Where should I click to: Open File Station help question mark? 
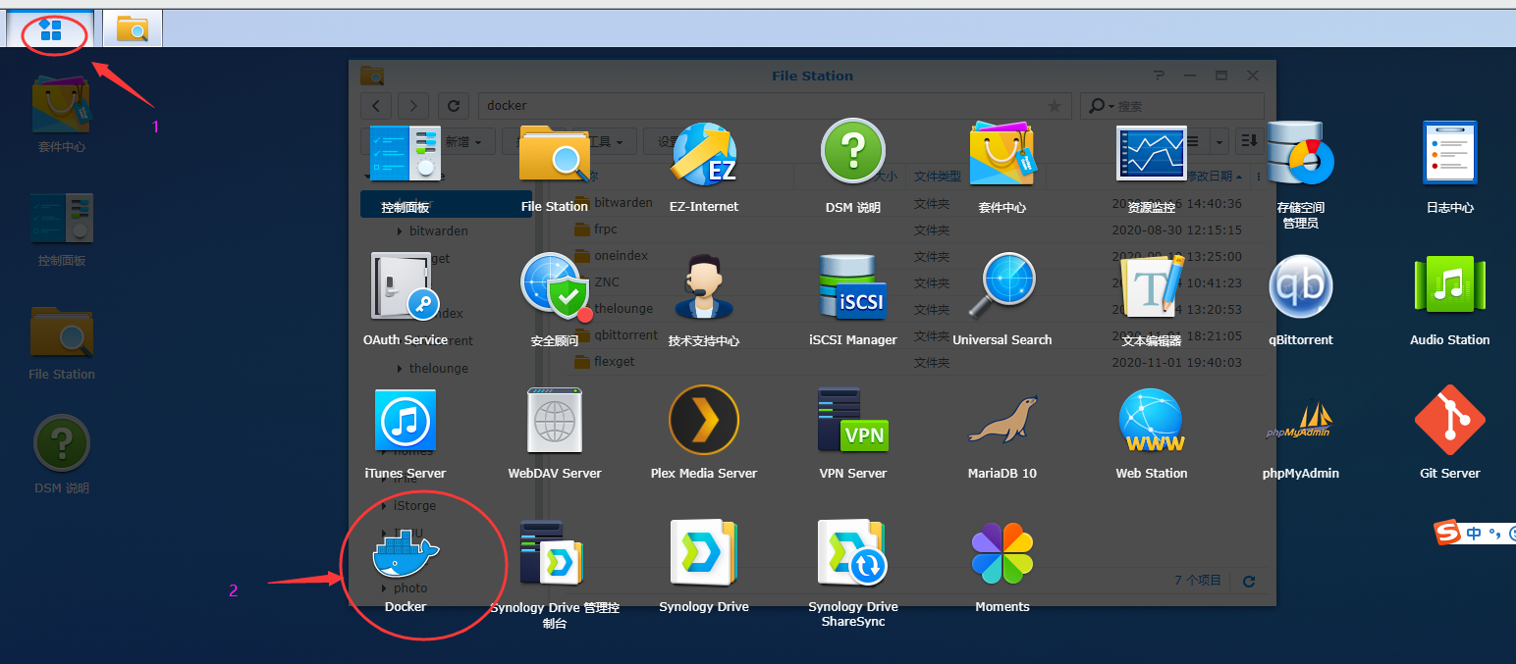coord(1160,76)
